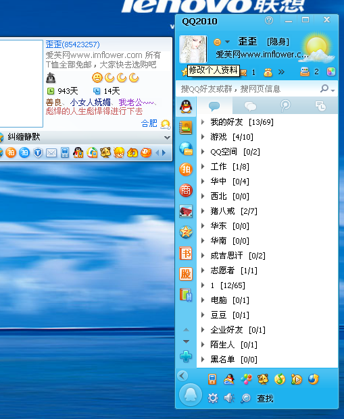This screenshot has height=419, width=344.
Task: Switch to the microblog tab
Action: (x=285, y=106)
